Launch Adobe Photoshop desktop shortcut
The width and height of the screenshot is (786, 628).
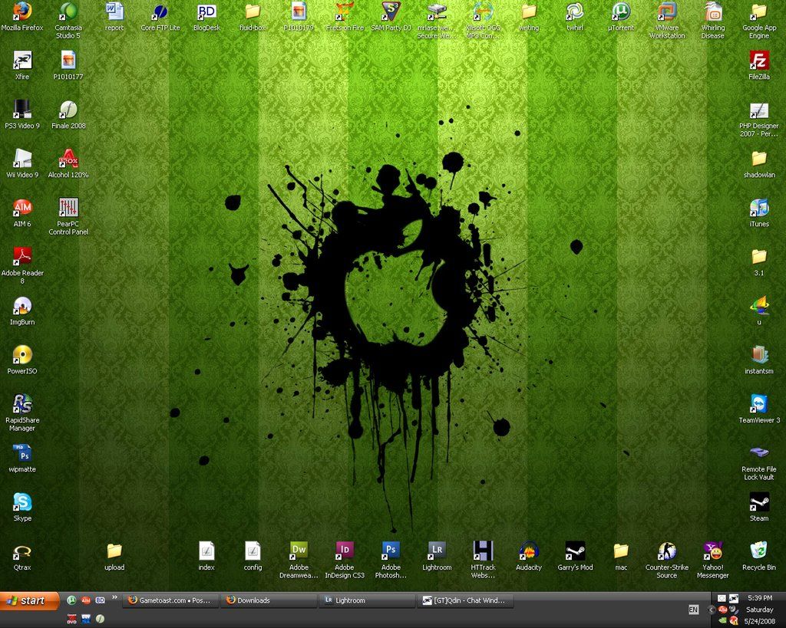click(x=391, y=560)
